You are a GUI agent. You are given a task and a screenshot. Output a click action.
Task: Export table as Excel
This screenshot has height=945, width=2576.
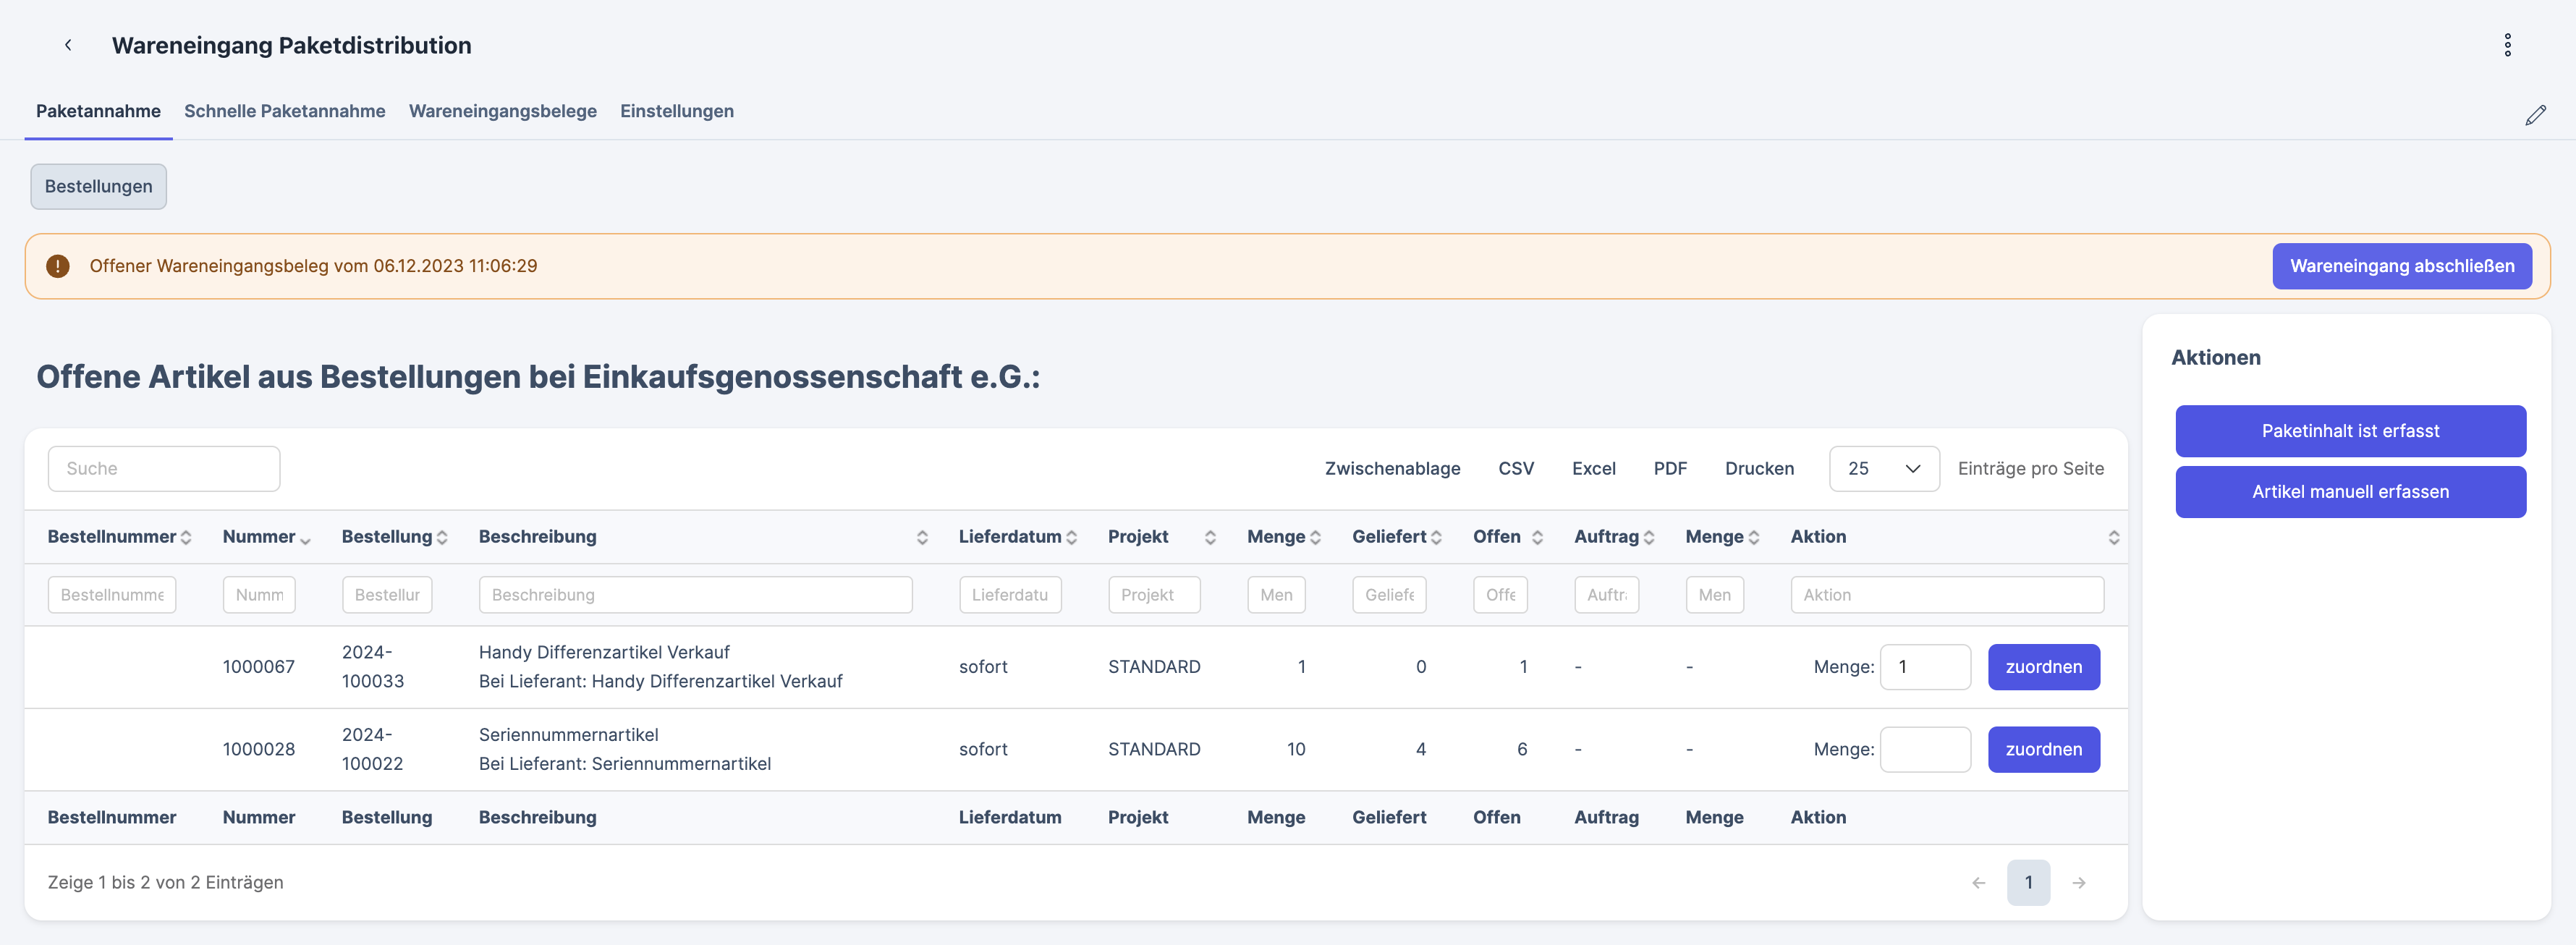tap(1593, 469)
